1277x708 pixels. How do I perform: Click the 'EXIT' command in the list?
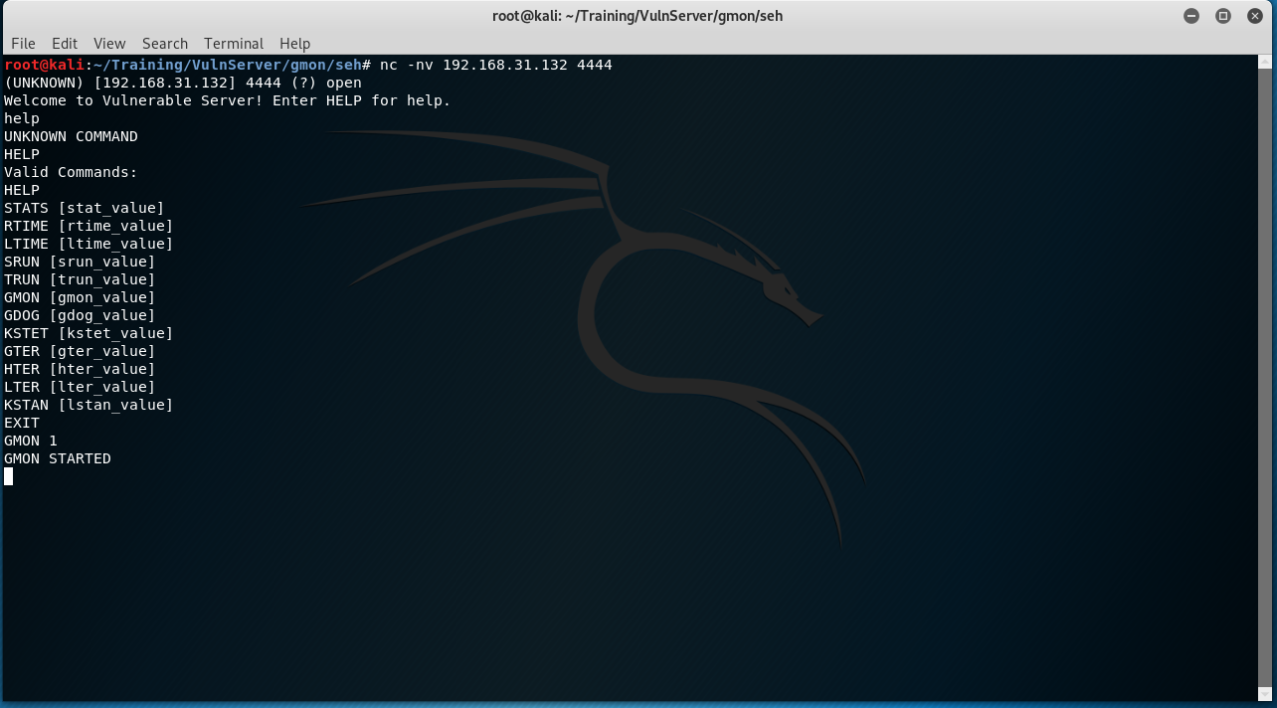point(22,423)
